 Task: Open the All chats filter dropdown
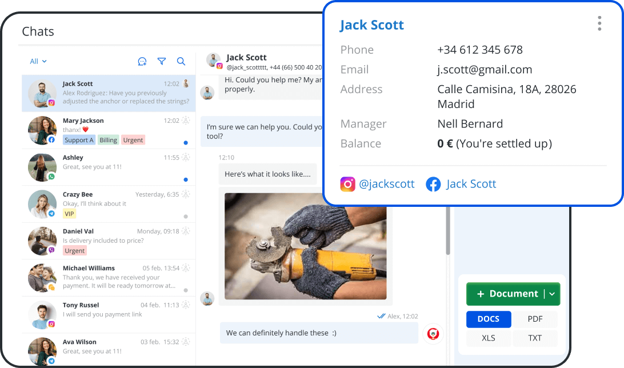(38, 61)
